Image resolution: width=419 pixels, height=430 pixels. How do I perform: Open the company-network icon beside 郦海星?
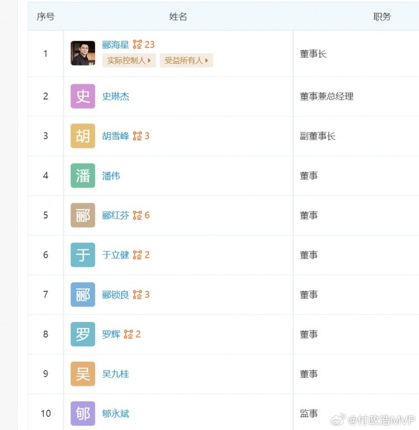pyautogui.click(x=137, y=44)
